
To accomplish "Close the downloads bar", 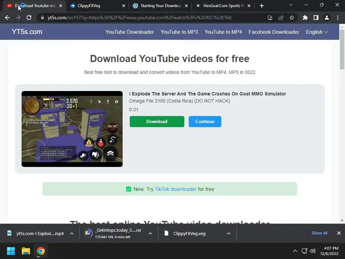I will 339,233.
